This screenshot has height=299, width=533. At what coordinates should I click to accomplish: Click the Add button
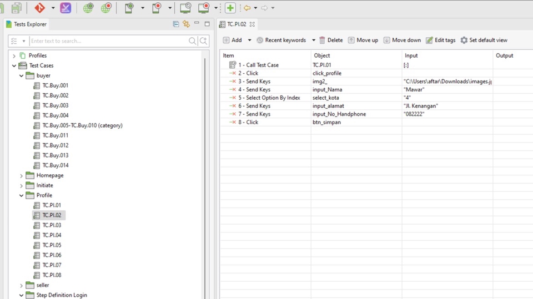pos(233,40)
